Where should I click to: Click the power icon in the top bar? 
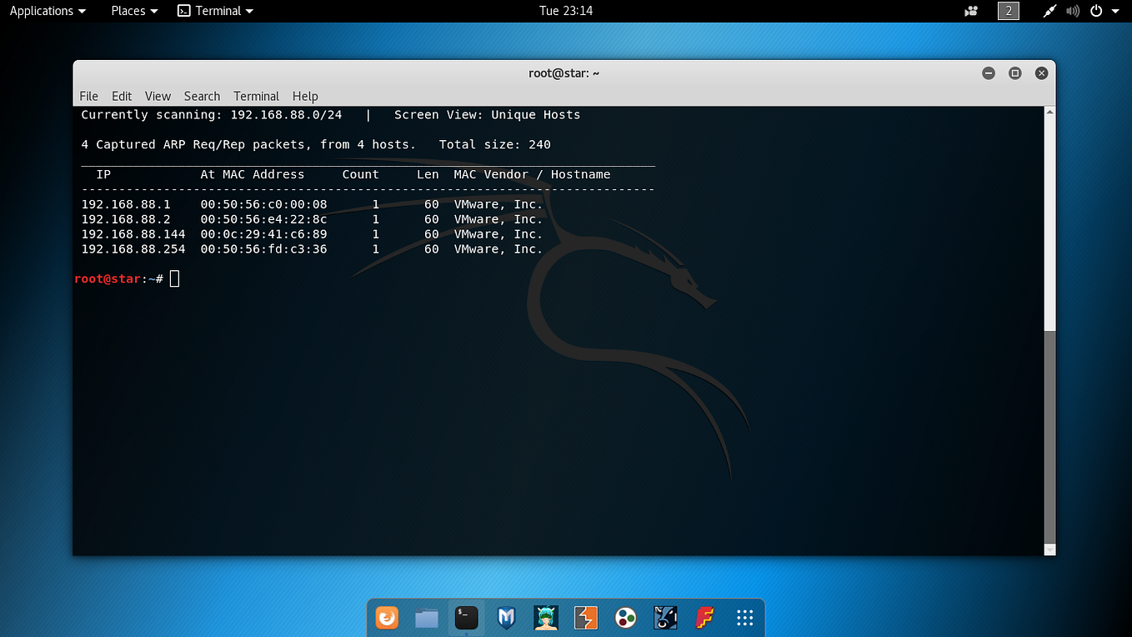[1094, 11]
